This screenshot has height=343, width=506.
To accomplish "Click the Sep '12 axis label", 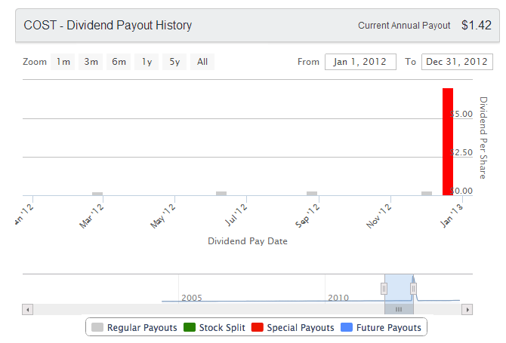I will [307, 216].
